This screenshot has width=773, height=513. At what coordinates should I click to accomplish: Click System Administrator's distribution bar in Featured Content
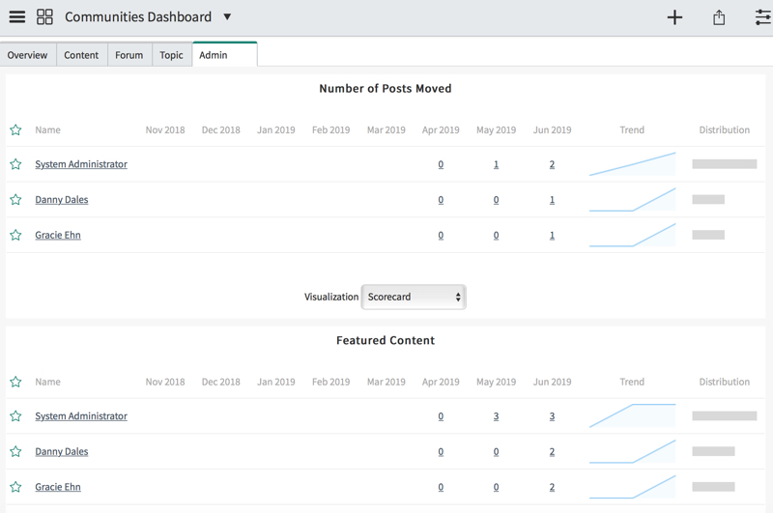[x=724, y=416]
